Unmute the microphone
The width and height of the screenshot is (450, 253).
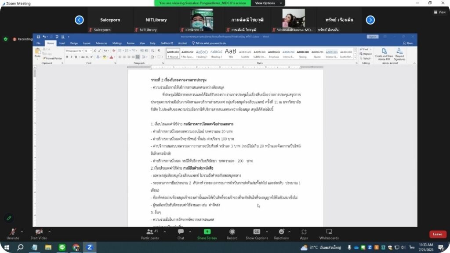(x=13, y=231)
